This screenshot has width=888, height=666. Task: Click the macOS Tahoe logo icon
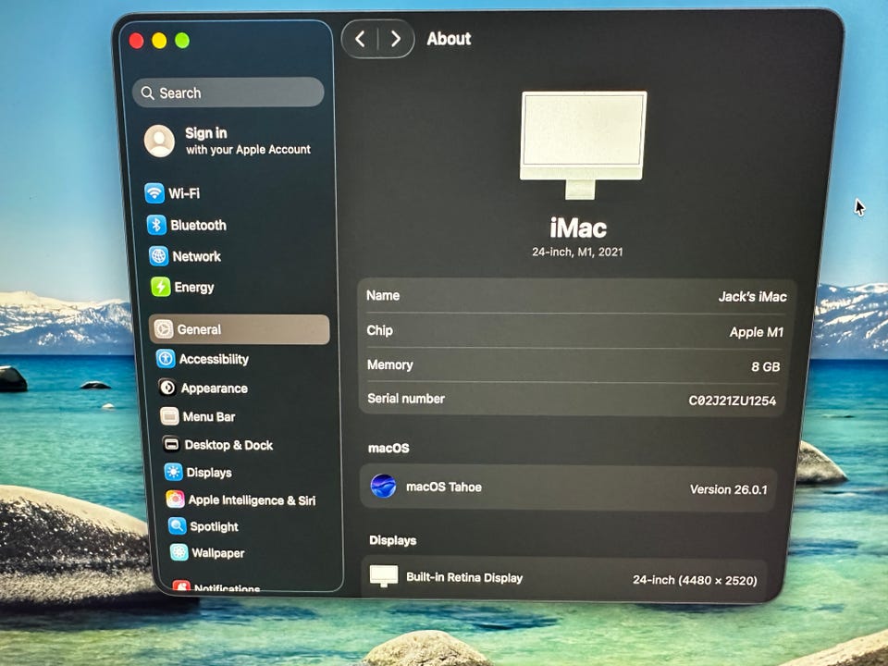383,486
